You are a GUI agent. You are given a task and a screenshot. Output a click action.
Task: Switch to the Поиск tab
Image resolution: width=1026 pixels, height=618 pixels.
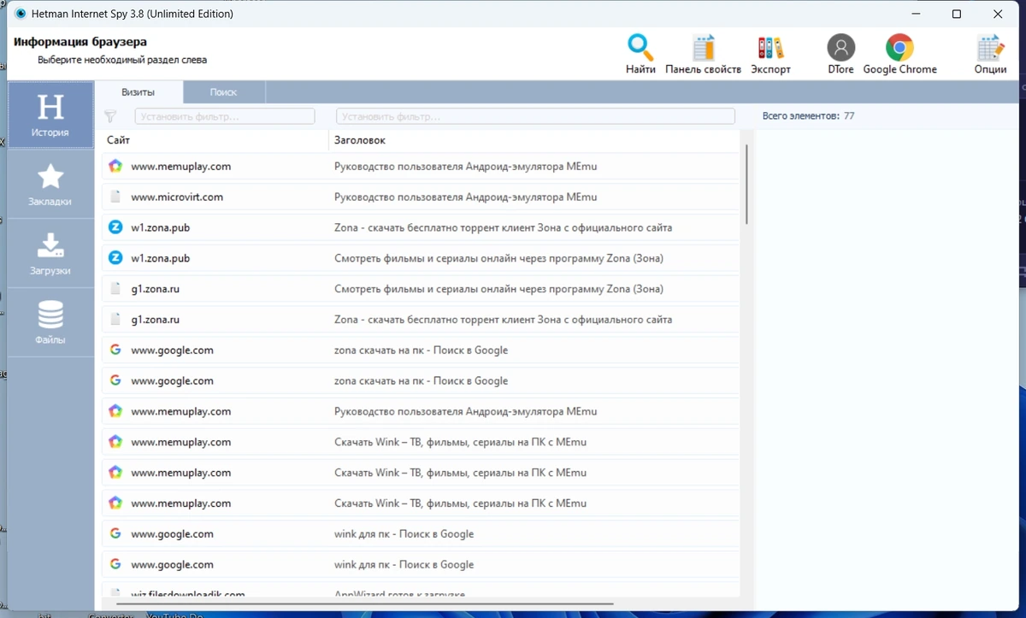tap(223, 92)
